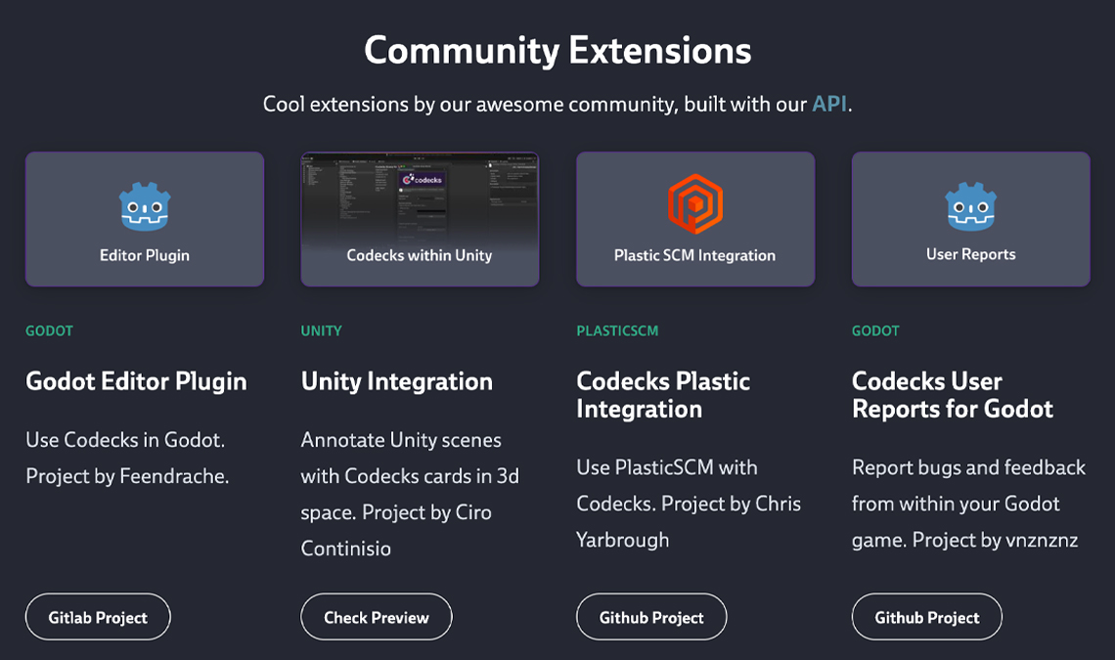Click the Check Preview button
Viewport: 1115px width, 660px height.
[377, 617]
